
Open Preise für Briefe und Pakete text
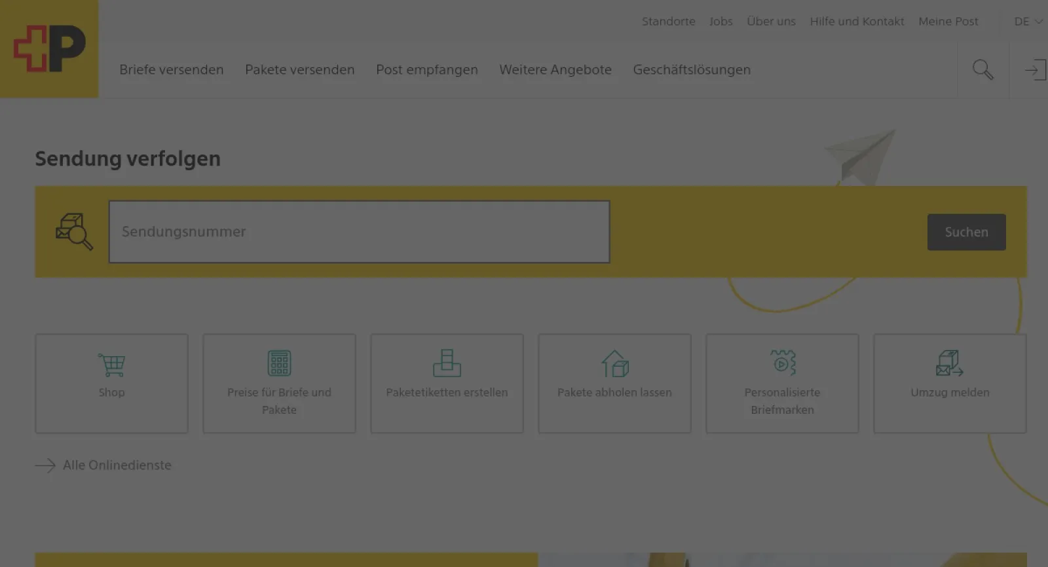(279, 401)
